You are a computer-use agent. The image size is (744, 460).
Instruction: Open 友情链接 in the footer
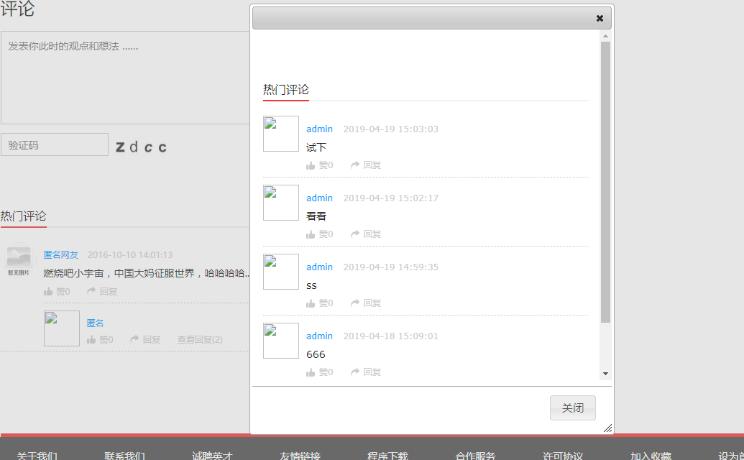click(x=300, y=455)
